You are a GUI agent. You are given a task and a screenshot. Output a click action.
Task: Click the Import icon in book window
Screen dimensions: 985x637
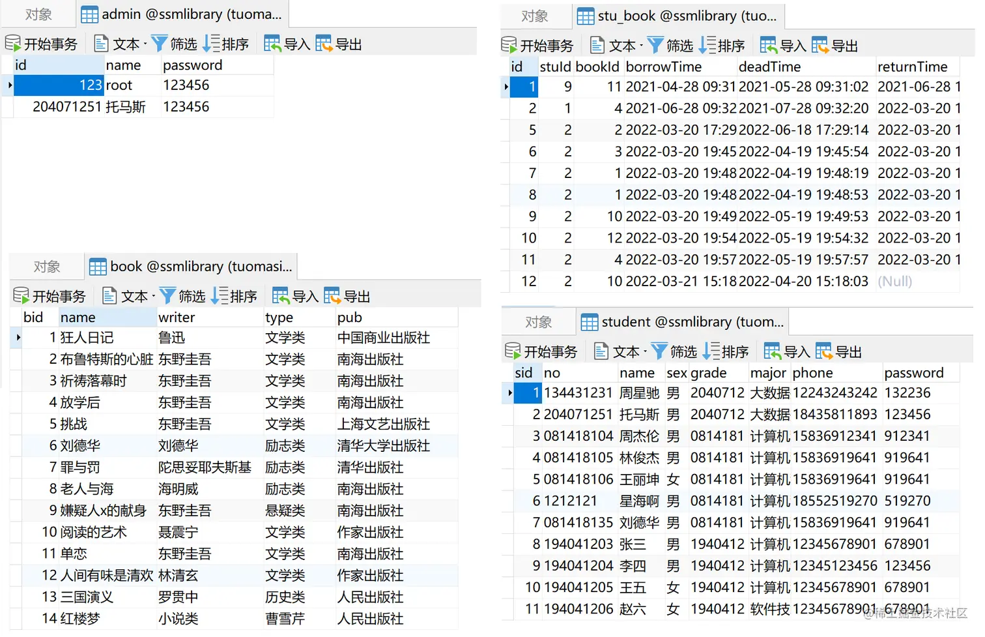coord(281,296)
